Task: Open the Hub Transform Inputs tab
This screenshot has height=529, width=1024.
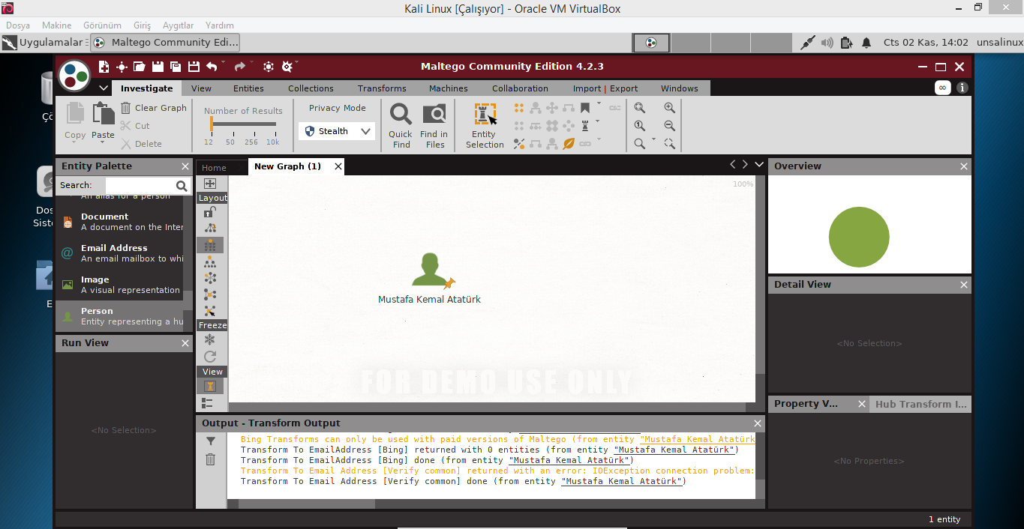Action: pos(920,404)
